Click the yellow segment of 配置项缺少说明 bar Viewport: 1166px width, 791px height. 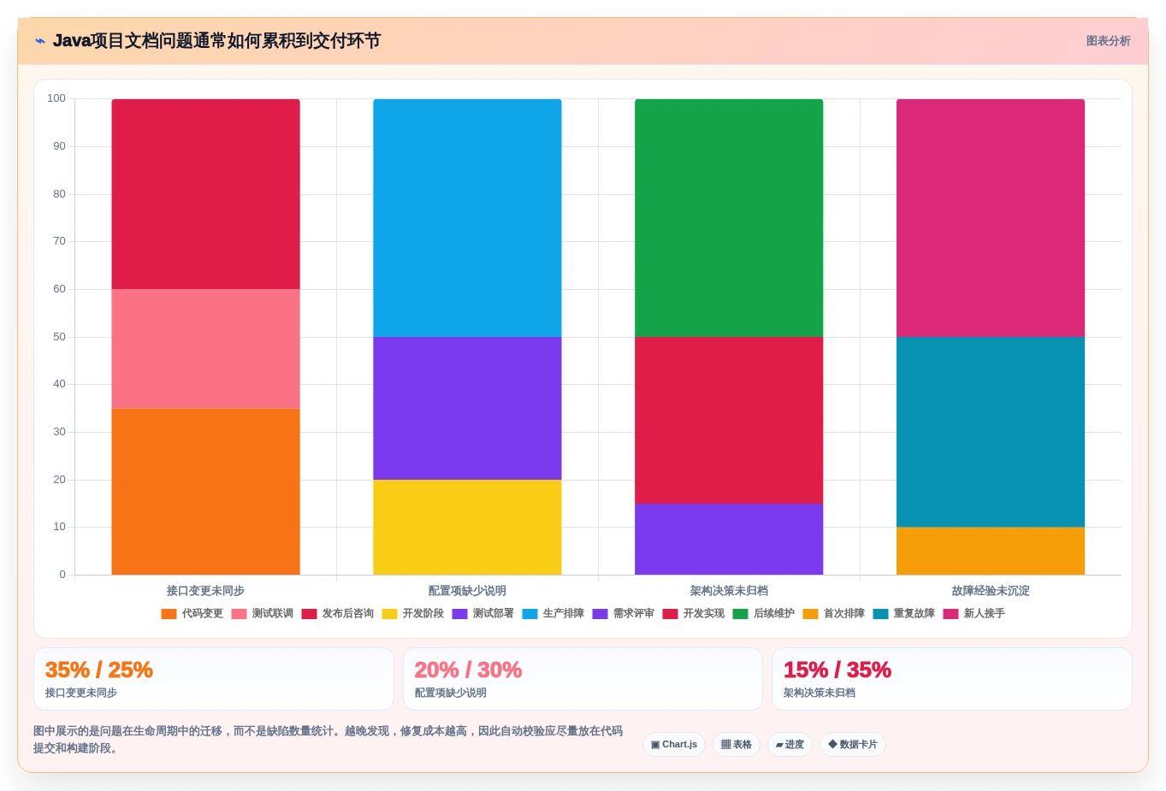point(467,528)
